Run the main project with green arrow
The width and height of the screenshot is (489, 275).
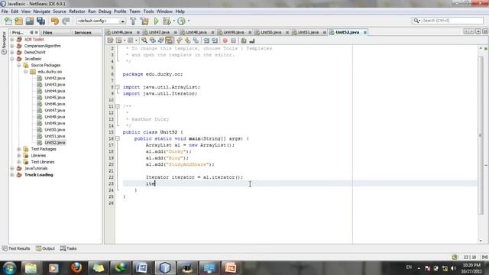click(156, 21)
